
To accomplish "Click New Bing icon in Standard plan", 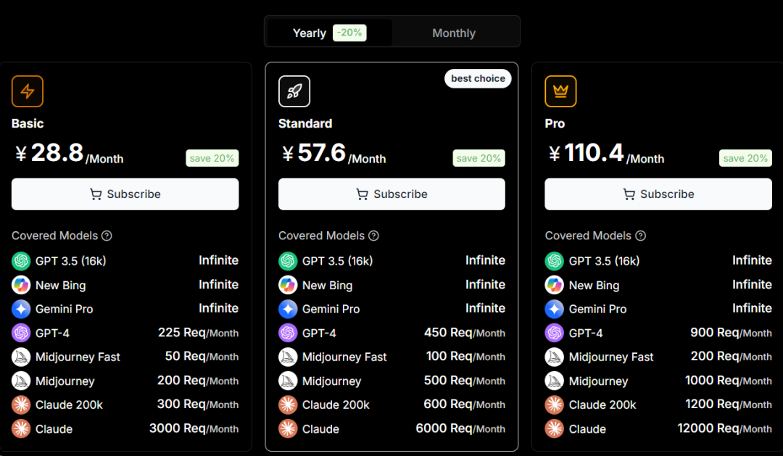I will (x=288, y=285).
